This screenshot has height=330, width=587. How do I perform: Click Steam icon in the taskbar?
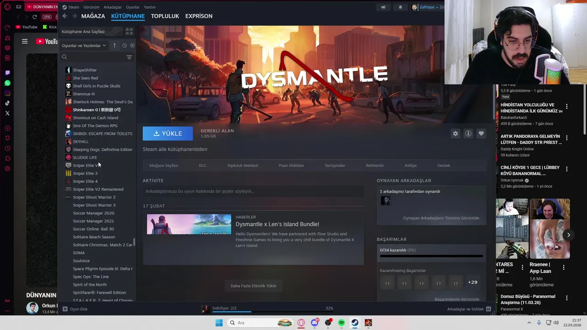coord(355,323)
